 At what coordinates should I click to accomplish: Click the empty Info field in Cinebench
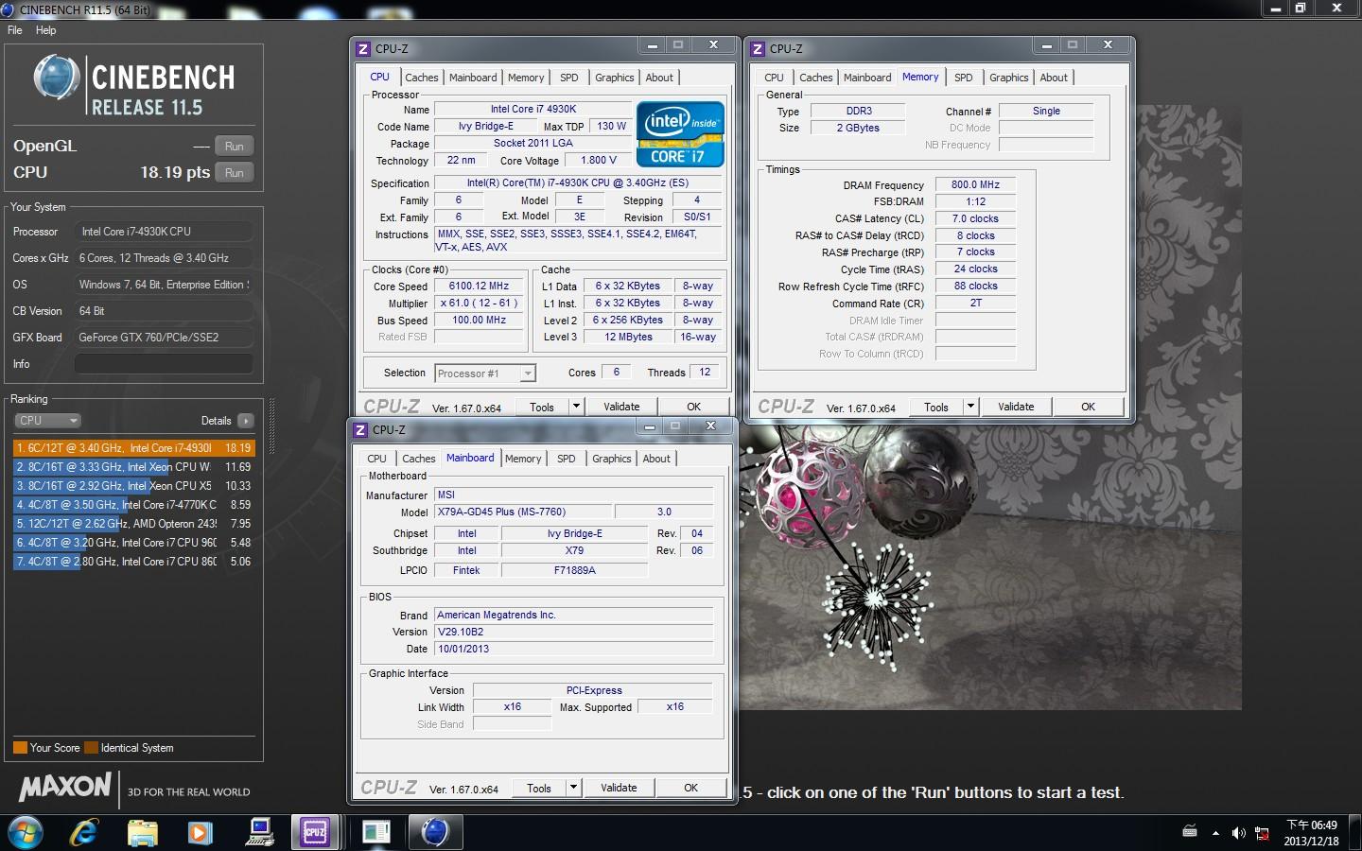coord(164,364)
